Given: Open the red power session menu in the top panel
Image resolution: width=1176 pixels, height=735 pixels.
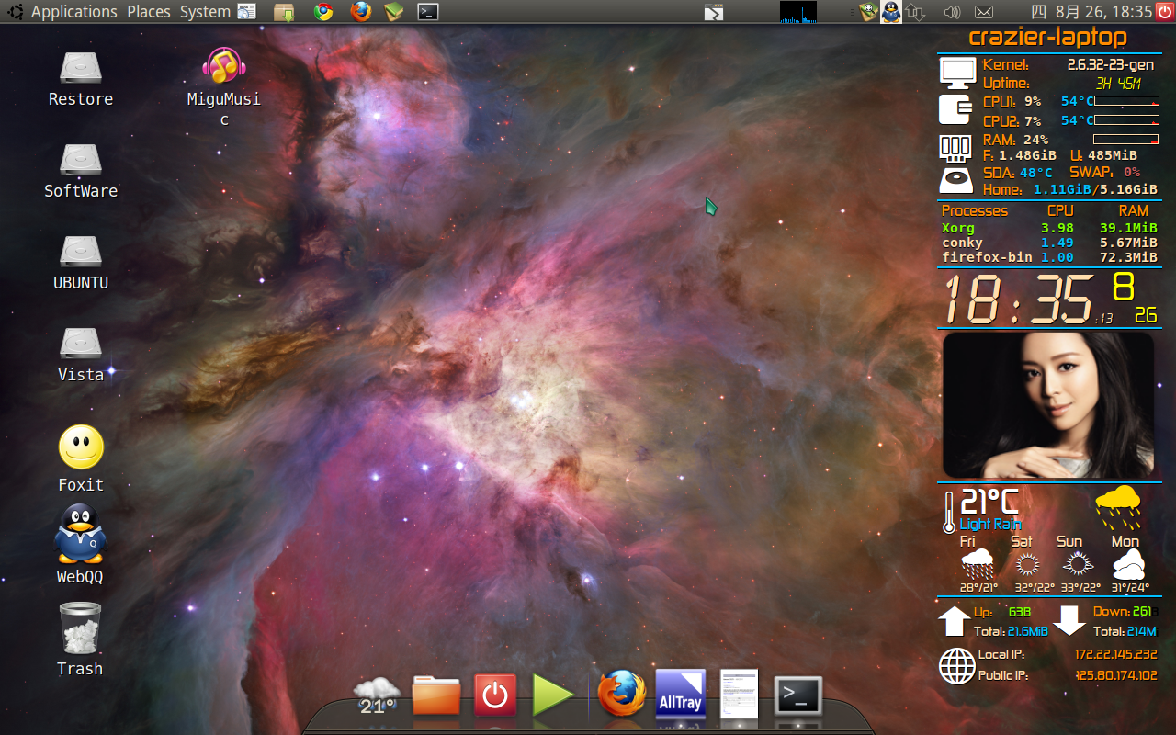Looking at the screenshot, I should point(1165,12).
